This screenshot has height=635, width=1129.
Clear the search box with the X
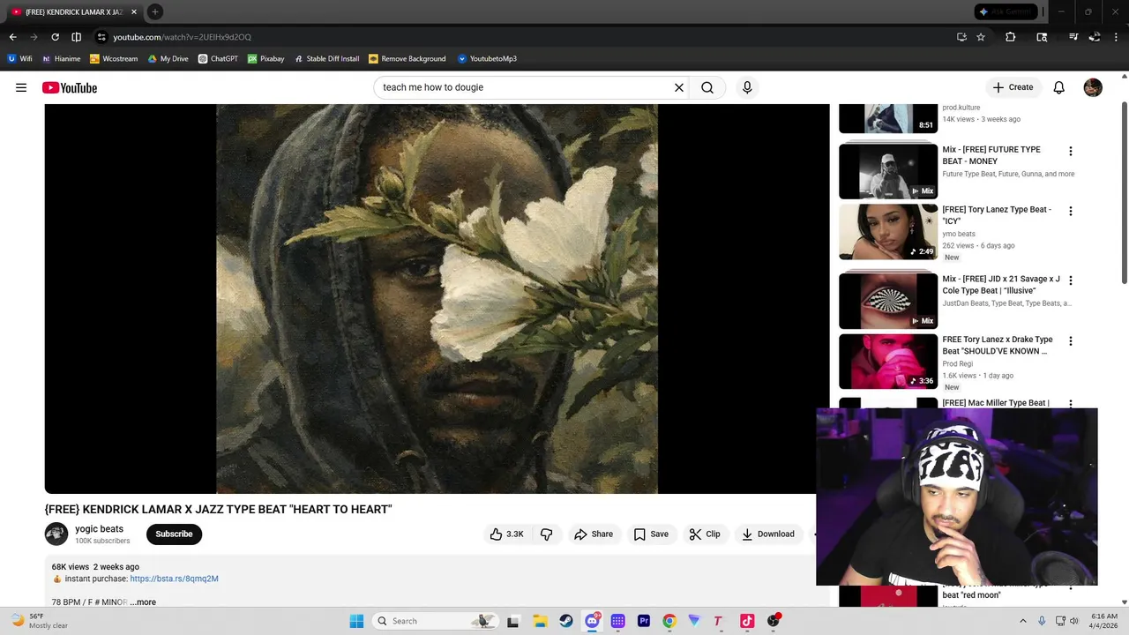click(x=679, y=87)
